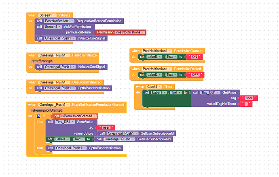
Task: Select the .PermissionGranted event block label
Action: click(x=188, y=51)
